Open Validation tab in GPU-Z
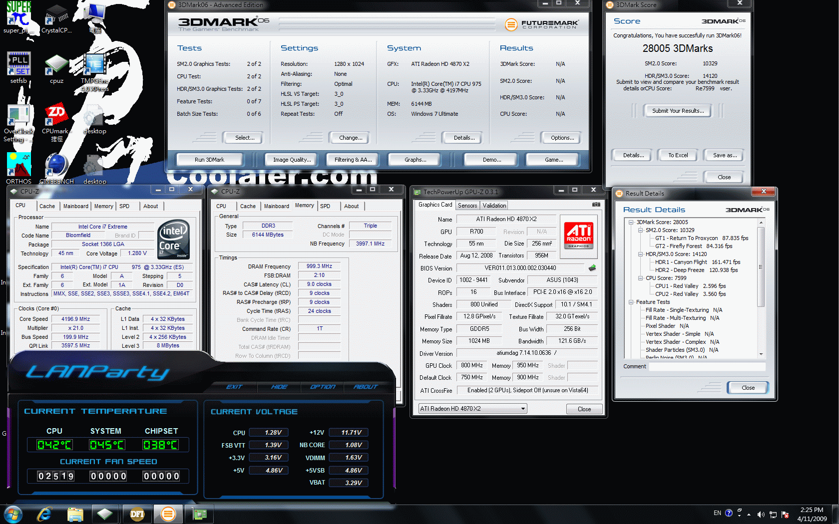The width and height of the screenshot is (839, 524). pyautogui.click(x=494, y=206)
